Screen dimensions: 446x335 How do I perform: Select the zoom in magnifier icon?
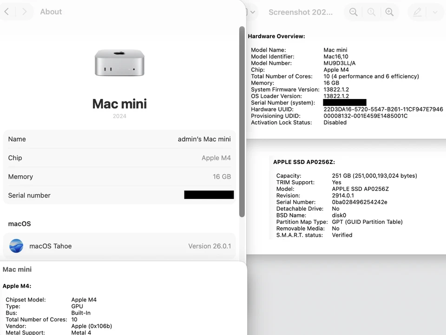[389, 12]
